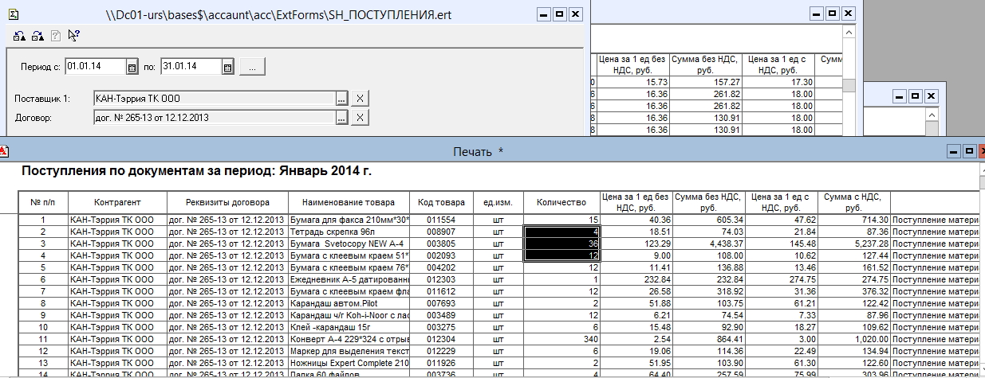Clear the Поставщик 1 field with X
The height and width of the screenshot is (378, 985).
[x=361, y=98]
